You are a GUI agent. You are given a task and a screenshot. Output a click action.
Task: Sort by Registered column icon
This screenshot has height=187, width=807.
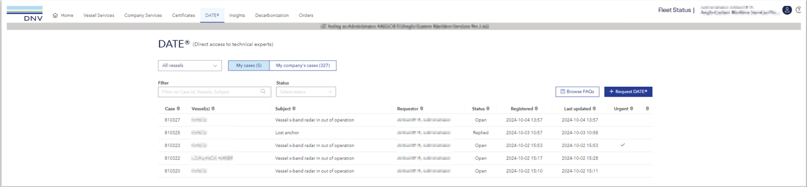point(536,108)
